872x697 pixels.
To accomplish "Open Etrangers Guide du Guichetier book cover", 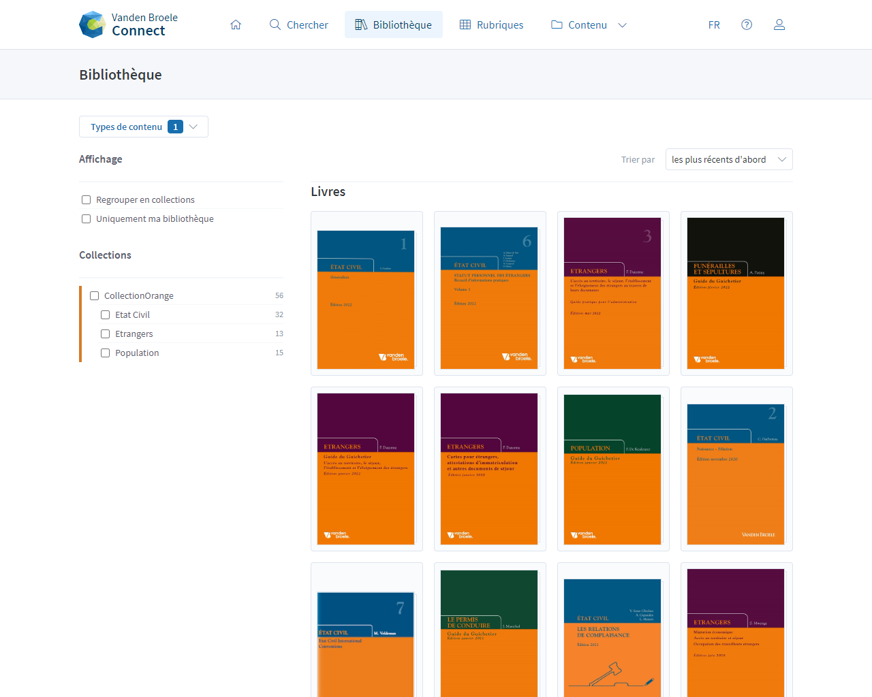I will (x=367, y=469).
